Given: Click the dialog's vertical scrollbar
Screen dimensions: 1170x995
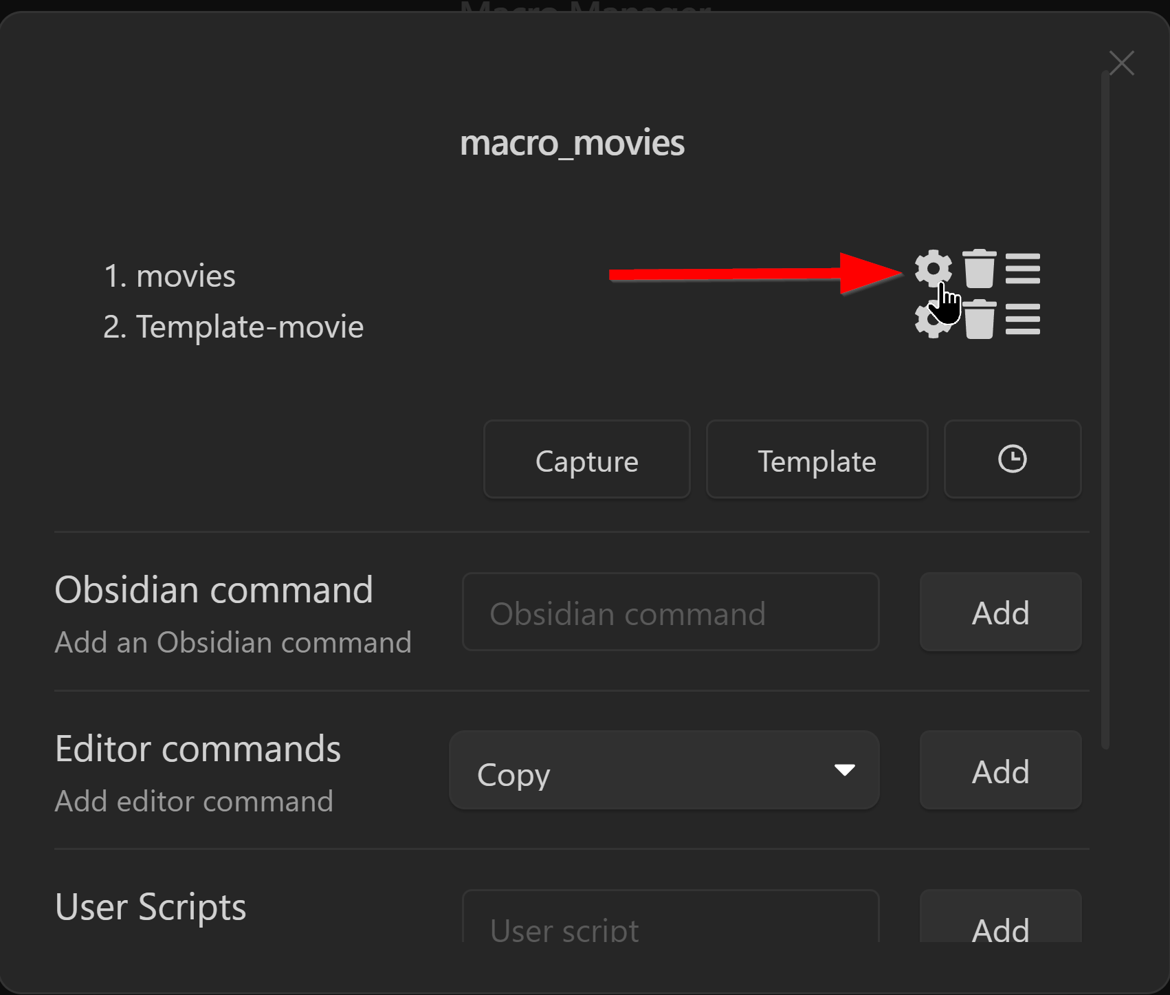Looking at the screenshot, I should click(1105, 410).
